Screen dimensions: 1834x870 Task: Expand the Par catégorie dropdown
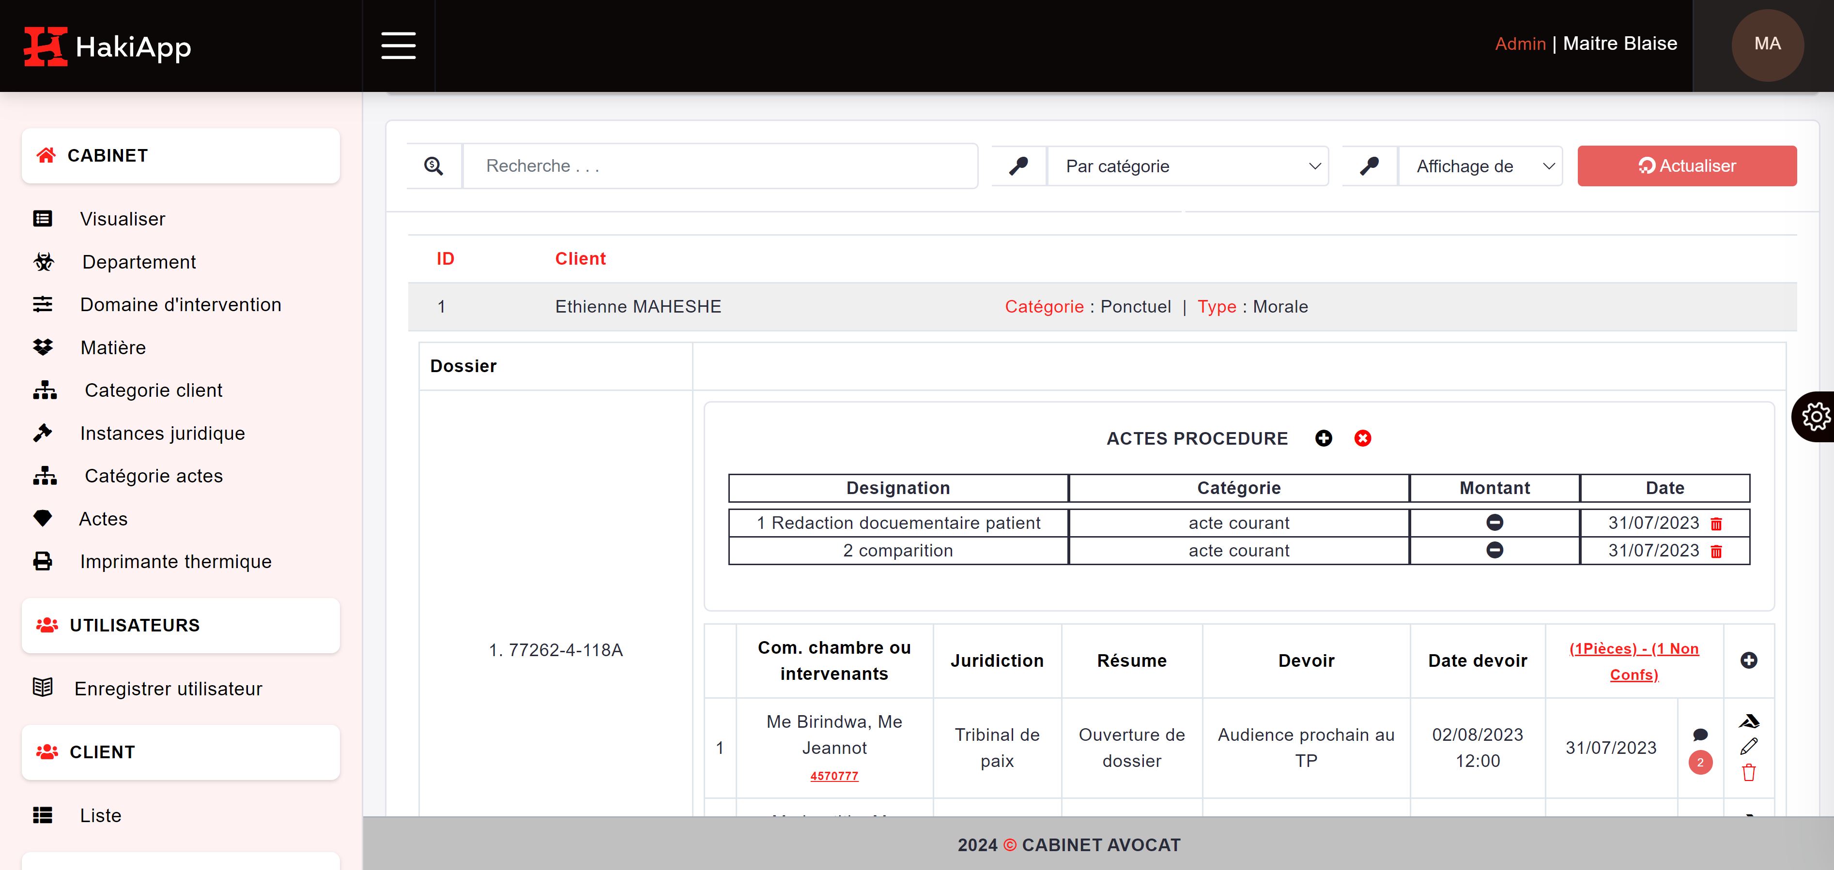coord(1187,166)
